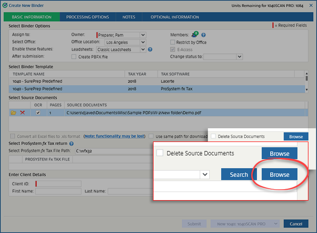
Task: Open the Optional Information tab
Action: 174,17
